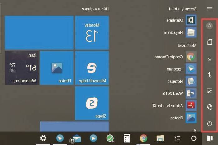Open the Network globe icon in the sidebar
Screen dimensions: 218x145
(x=210, y=107)
